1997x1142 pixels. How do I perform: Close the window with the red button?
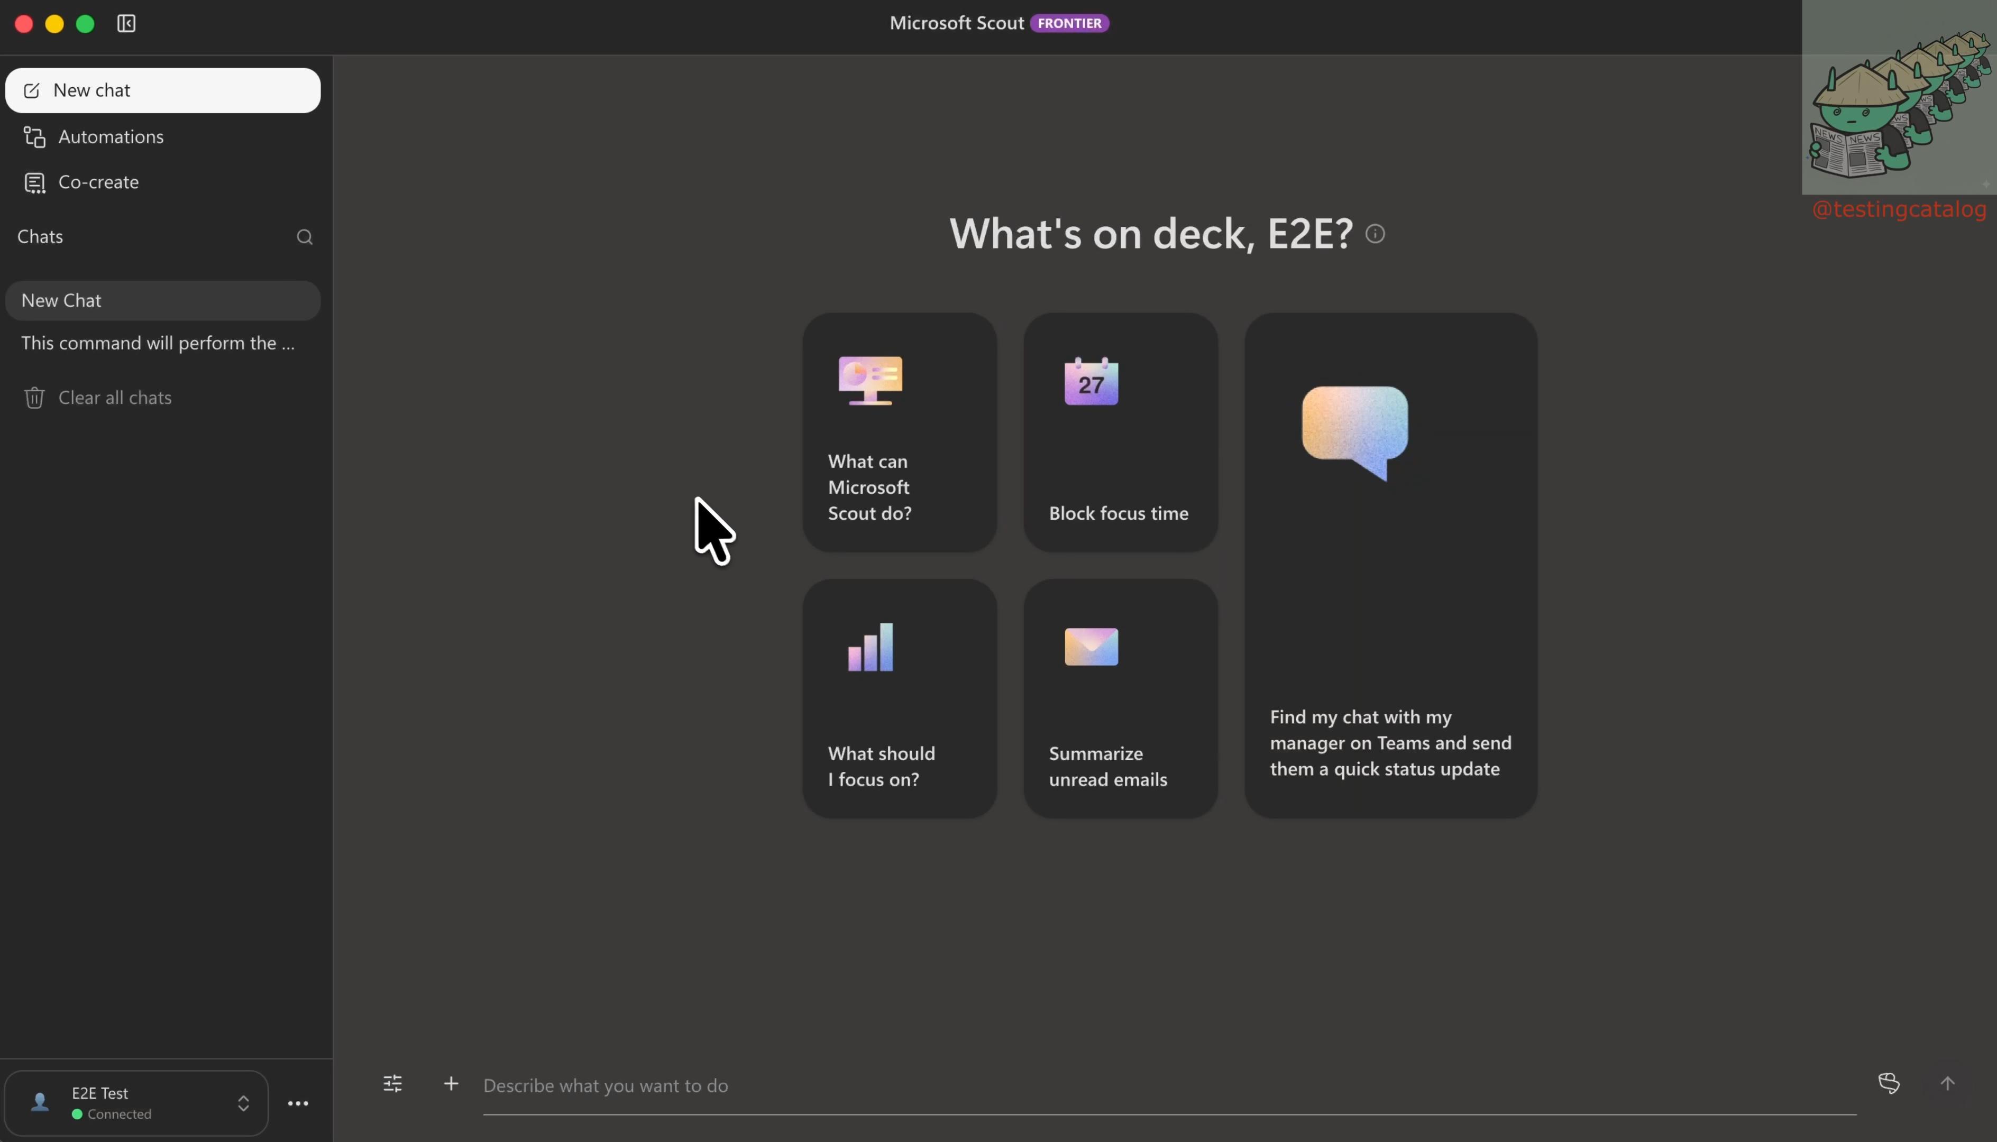(23, 24)
